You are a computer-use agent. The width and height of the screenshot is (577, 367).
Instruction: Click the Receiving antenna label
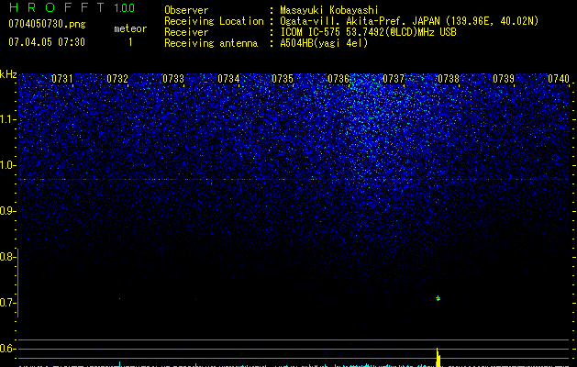click(211, 43)
